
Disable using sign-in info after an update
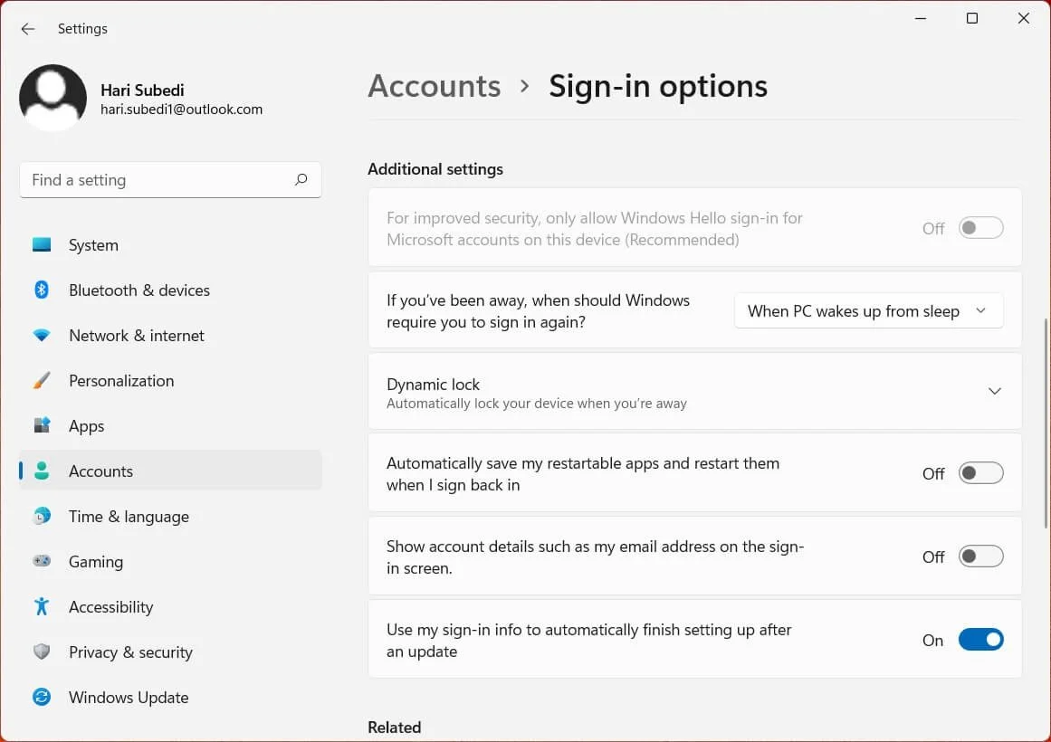click(x=980, y=639)
